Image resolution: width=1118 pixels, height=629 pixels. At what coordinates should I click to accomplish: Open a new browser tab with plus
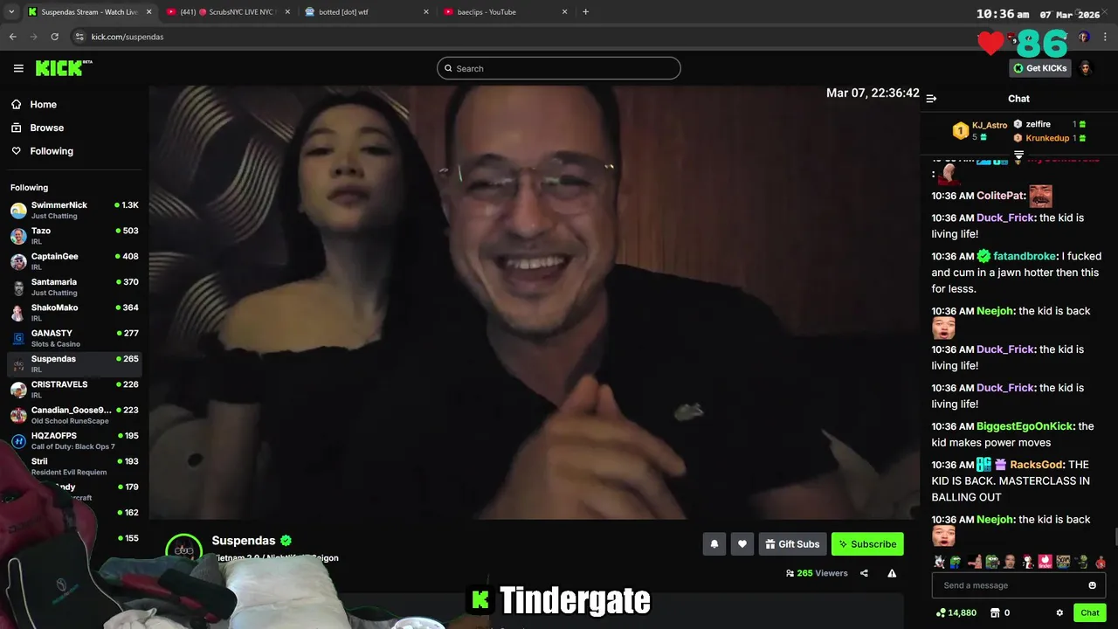585,12
